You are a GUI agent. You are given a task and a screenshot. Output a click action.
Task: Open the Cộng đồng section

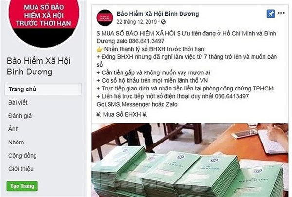click(x=22, y=156)
